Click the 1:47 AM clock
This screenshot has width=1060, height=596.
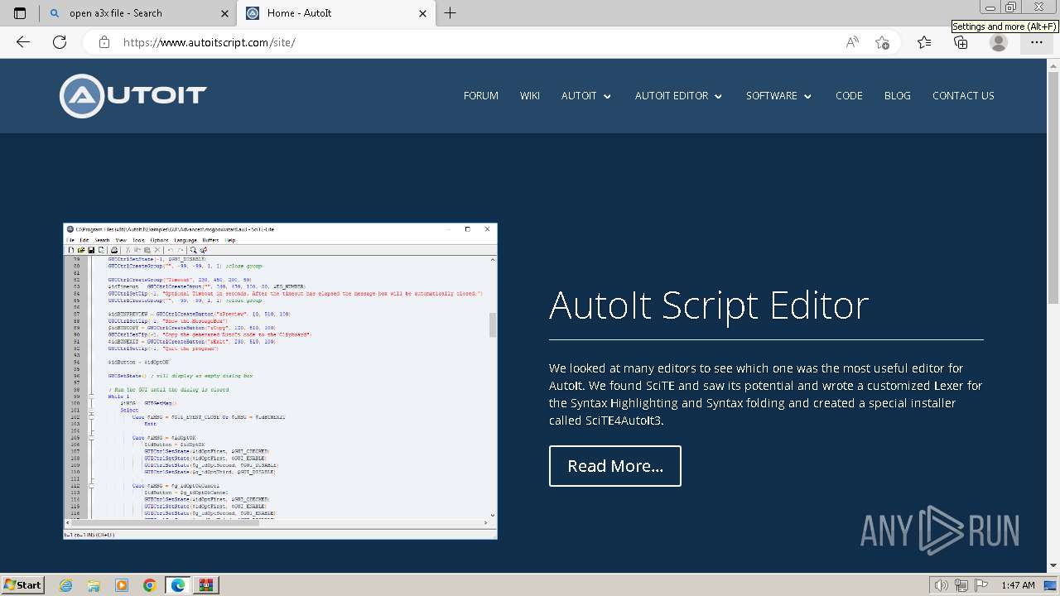coord(1018,585)
